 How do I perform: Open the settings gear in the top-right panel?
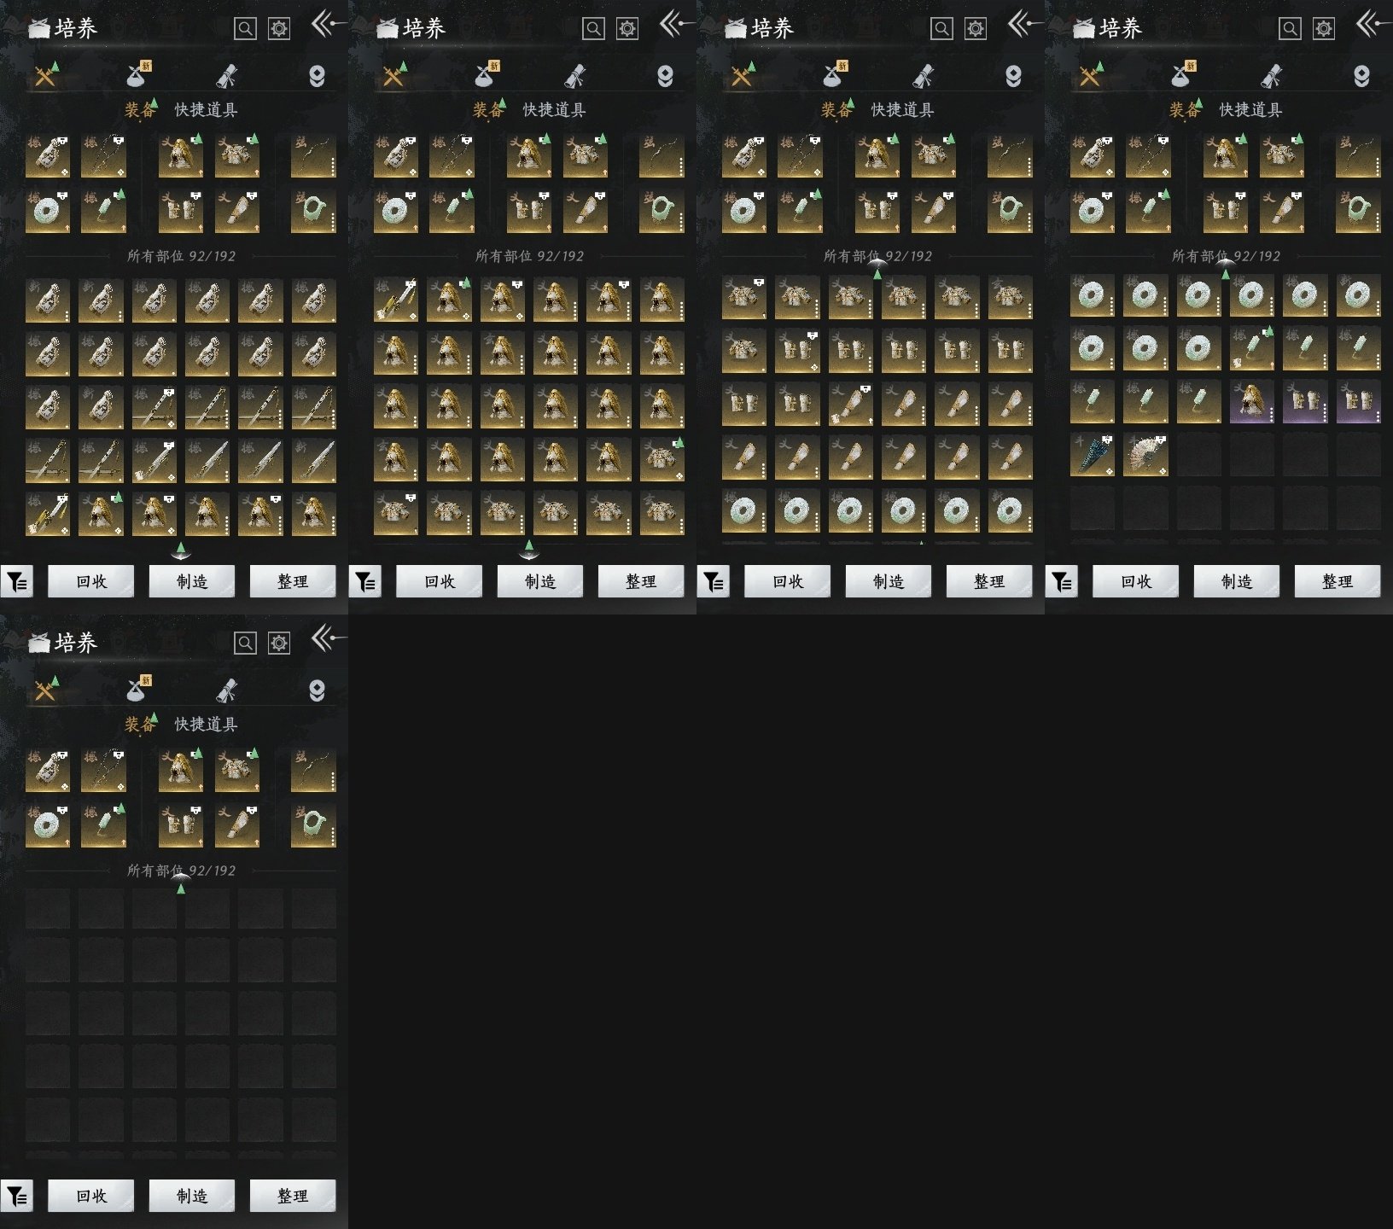coord(1324,29)
